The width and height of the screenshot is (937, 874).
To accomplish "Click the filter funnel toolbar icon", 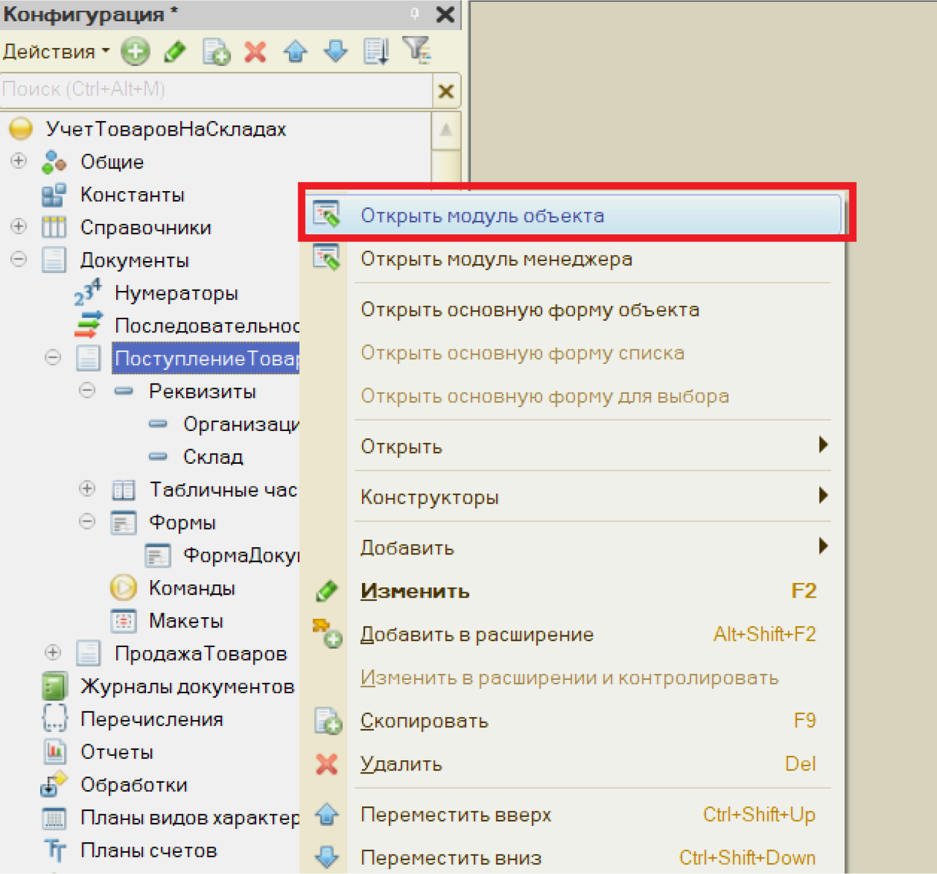I will [417, 51].
